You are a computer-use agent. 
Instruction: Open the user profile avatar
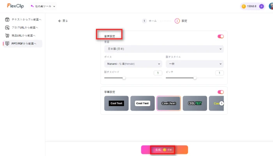(x=270, y=6)
